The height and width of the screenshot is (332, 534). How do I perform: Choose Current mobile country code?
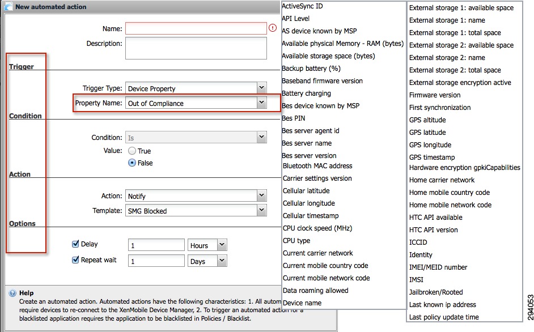[325, 266]
